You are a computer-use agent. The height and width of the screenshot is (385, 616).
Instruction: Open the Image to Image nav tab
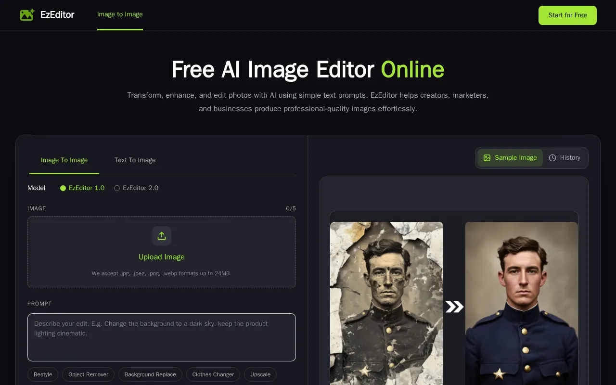[120, 14]
